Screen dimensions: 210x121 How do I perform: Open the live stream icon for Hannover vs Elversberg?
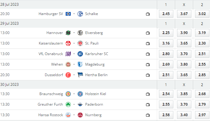tap(148, 33)
